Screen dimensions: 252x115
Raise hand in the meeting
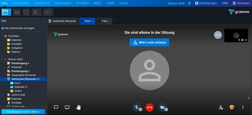pos(78,107)
